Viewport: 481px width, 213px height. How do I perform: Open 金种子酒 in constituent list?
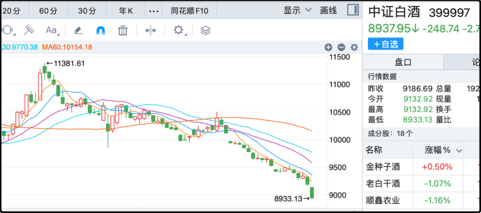coord(383,167)
